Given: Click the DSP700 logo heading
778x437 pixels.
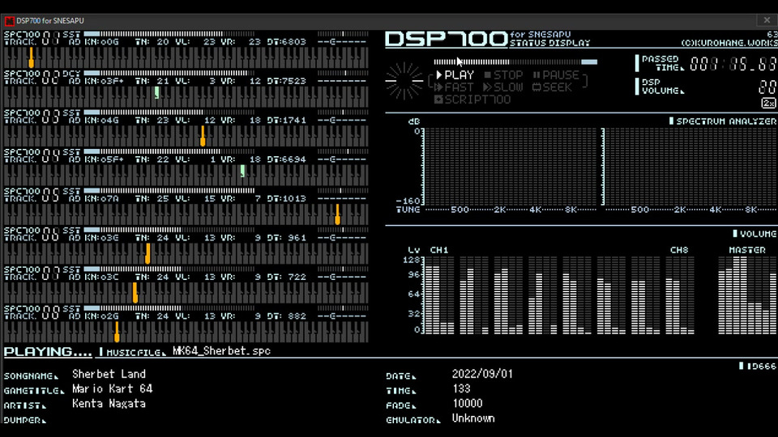Looking at the screenshot, I should 446,40.
